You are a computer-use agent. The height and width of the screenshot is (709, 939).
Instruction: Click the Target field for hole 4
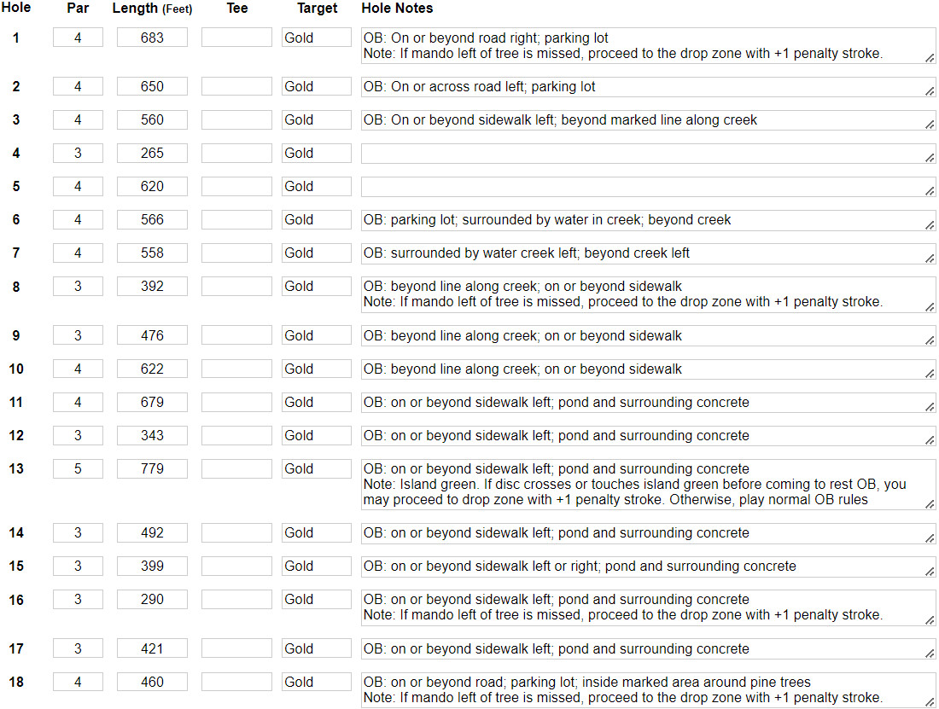(x=316, y=154)
